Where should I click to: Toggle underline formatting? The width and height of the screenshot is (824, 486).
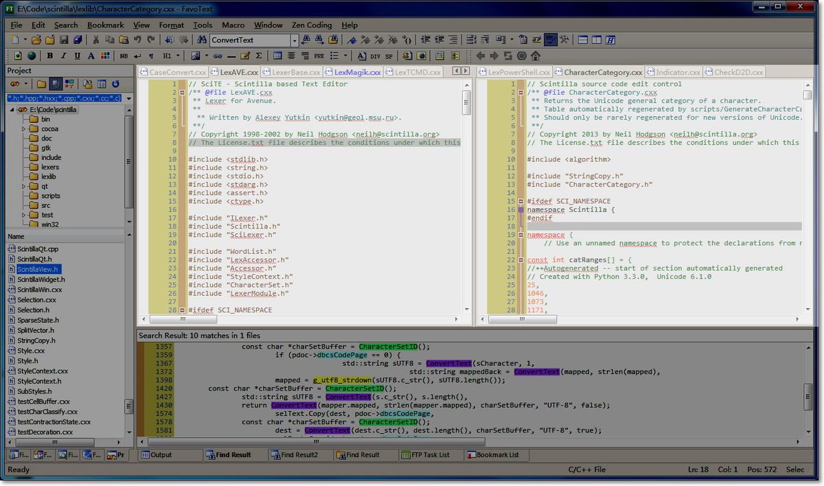click(x=76, y=56)
